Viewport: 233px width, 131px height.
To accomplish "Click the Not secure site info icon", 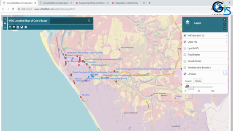I will [19, 9].
